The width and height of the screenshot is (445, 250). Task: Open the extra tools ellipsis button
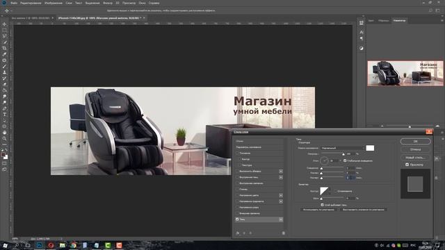tap(4, 144)
